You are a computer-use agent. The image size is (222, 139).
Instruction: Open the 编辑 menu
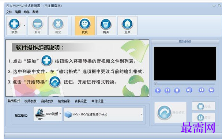point(18,12)
